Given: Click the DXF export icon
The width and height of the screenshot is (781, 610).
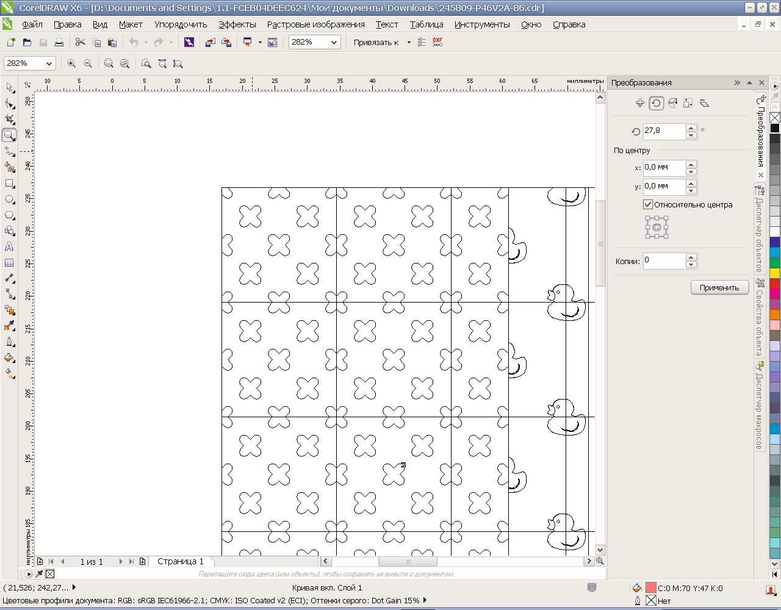Looking at the screenshot, I should pyautogui.click(x=437, y=42).
